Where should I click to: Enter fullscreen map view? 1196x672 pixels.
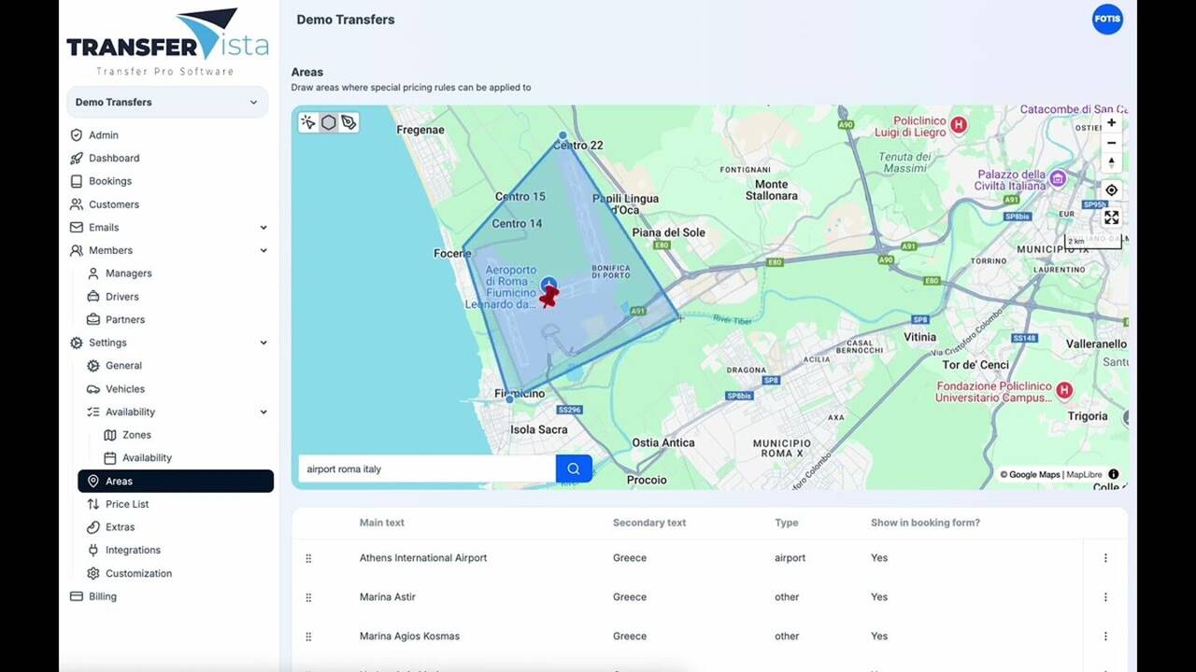[1111, 217]
